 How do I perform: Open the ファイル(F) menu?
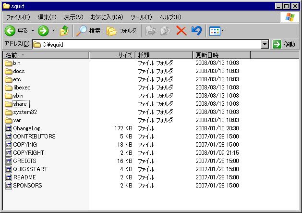click(18, 17)
